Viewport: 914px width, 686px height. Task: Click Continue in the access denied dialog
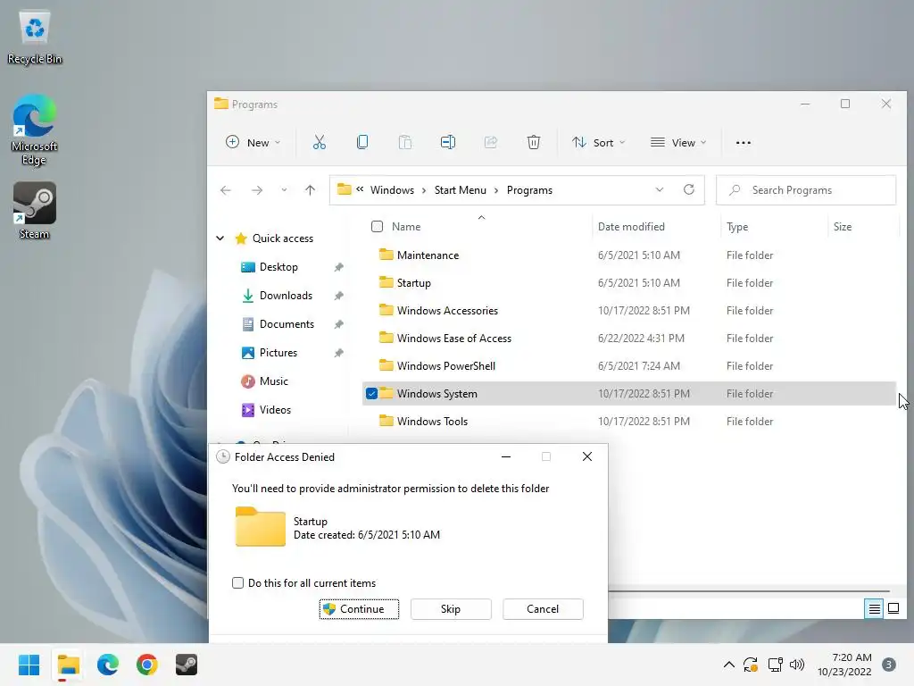(x=359, y=609)
